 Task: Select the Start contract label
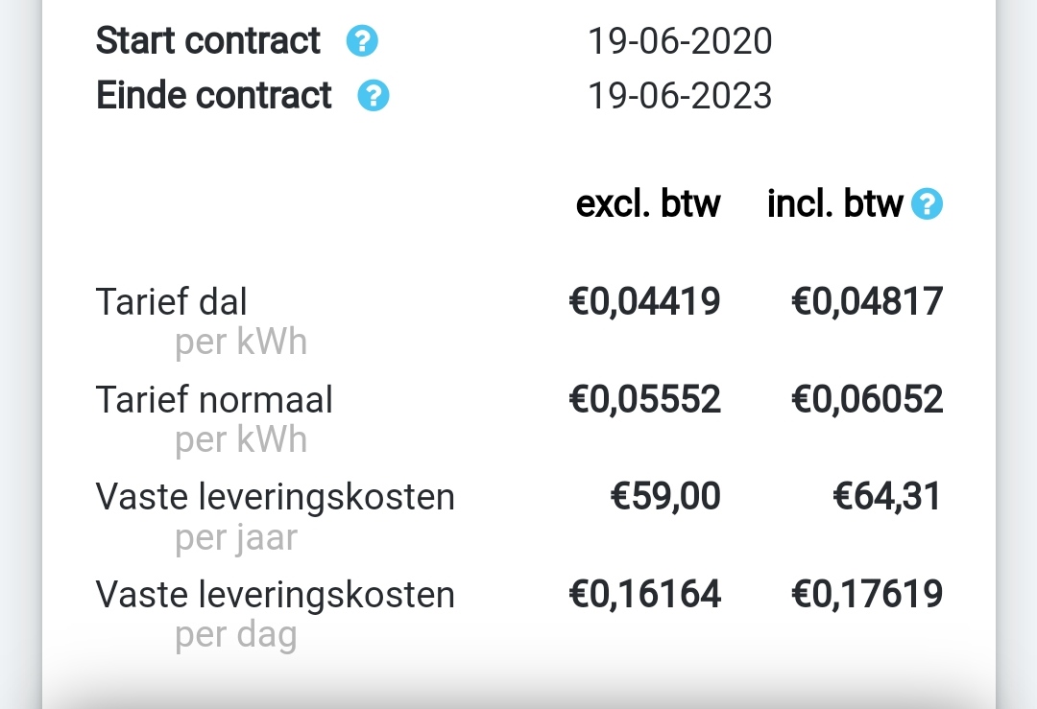coord(208,41)
